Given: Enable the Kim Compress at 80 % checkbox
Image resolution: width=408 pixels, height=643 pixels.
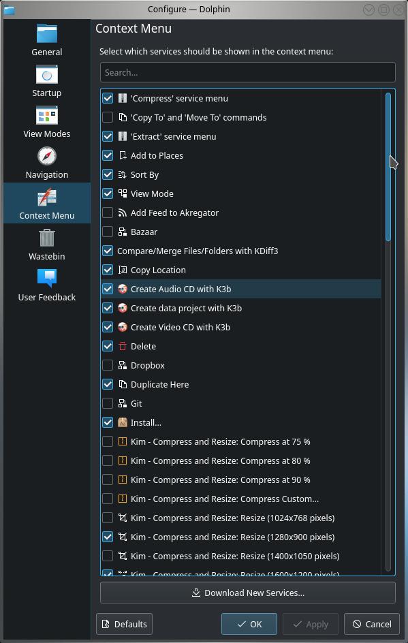Looking at the screenshot, I should pyautogui.click(x=108, y=460).
